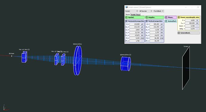Select the Beams tab
The image size is (206, 112).
[128, 15]
